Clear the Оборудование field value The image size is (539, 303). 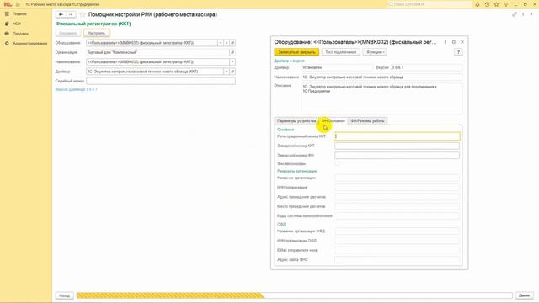coord(227,43)
